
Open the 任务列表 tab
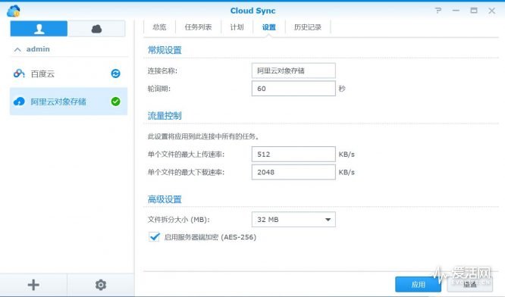click(x=198, y=27)
